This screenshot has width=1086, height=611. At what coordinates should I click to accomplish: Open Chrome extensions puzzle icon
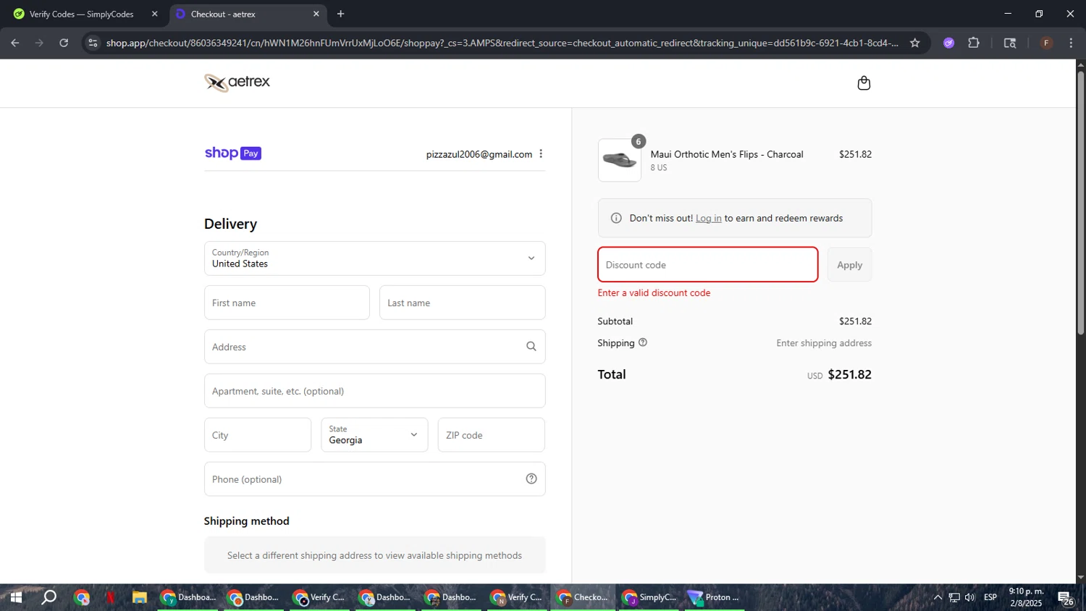point(974,43)
